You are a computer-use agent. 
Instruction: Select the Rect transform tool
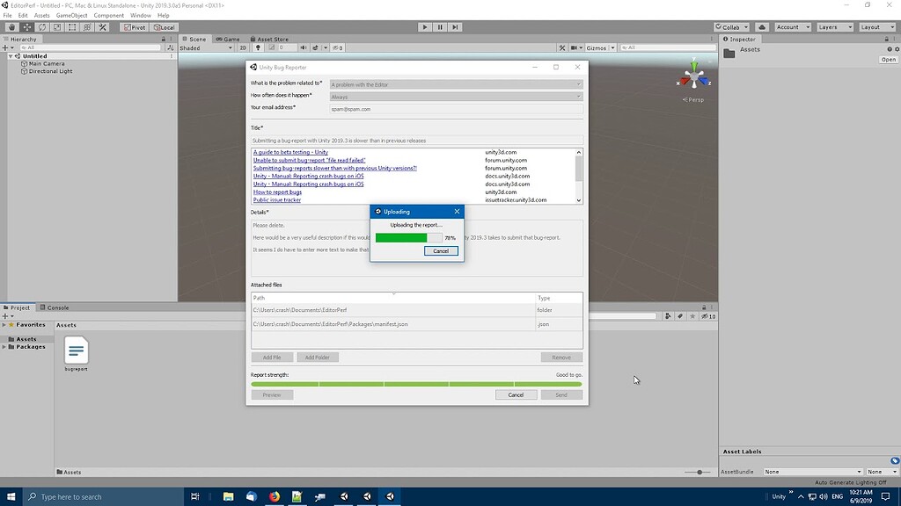[x=72, y=27]
